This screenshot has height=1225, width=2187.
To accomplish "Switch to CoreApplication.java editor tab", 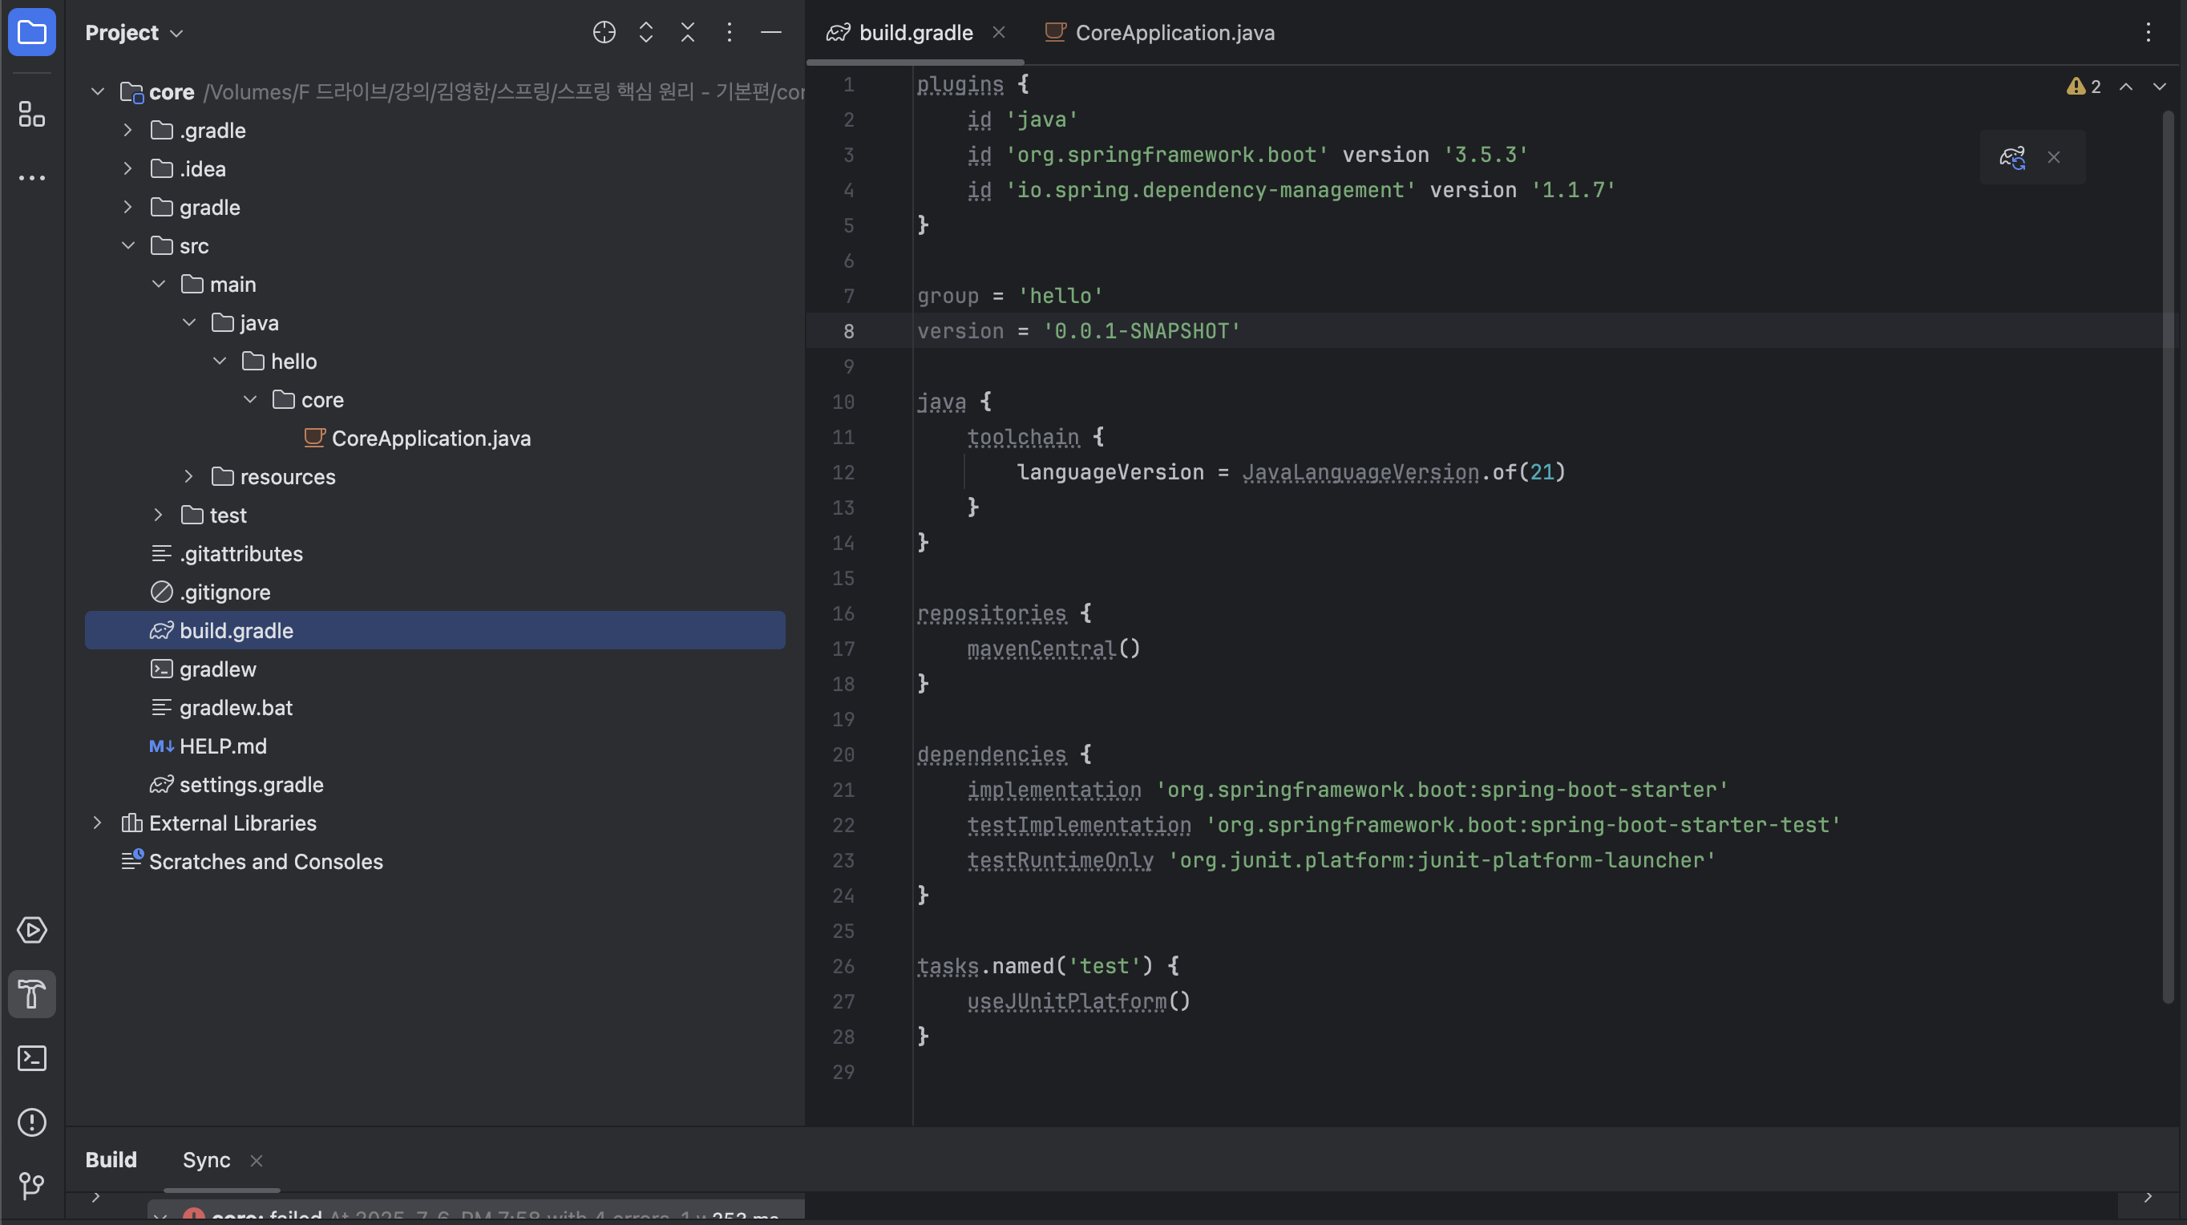I will [1160, 32].
